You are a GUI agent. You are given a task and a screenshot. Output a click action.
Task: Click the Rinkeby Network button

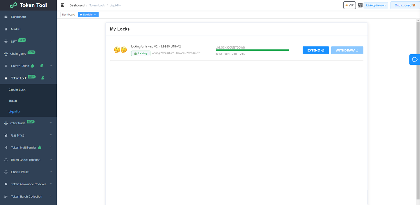(376, 6)
